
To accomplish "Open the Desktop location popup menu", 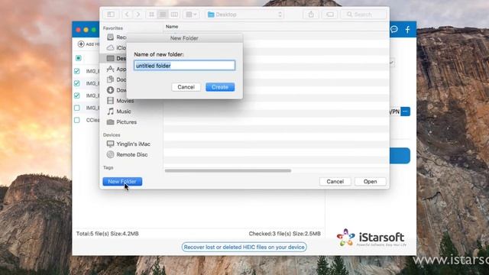I will (244, 15).
